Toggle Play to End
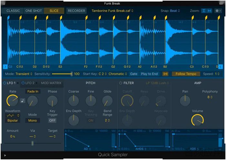The width and height of the screenshot is (226, 160). click(x=149, y=74)
